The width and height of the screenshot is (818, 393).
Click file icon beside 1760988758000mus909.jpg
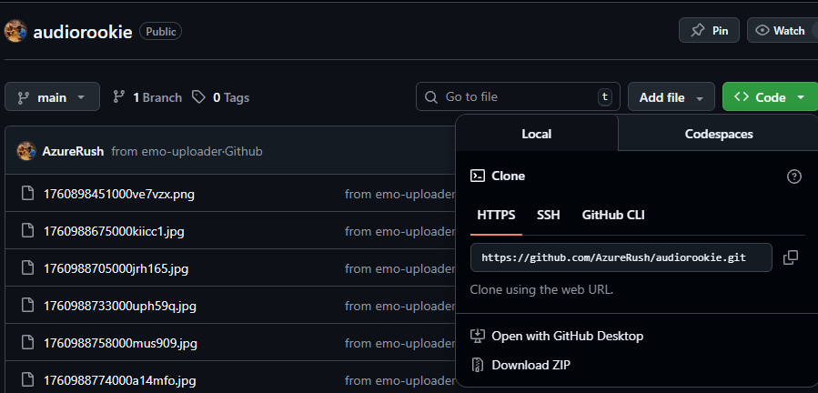pos(27,343)
